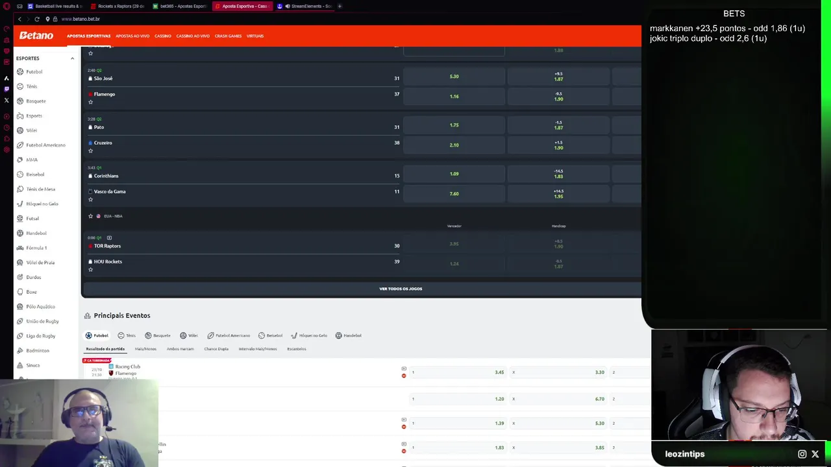Reload the page with the browser refresh icon
831x467 pixels.
pyautogui.click(x=37, y=19)
